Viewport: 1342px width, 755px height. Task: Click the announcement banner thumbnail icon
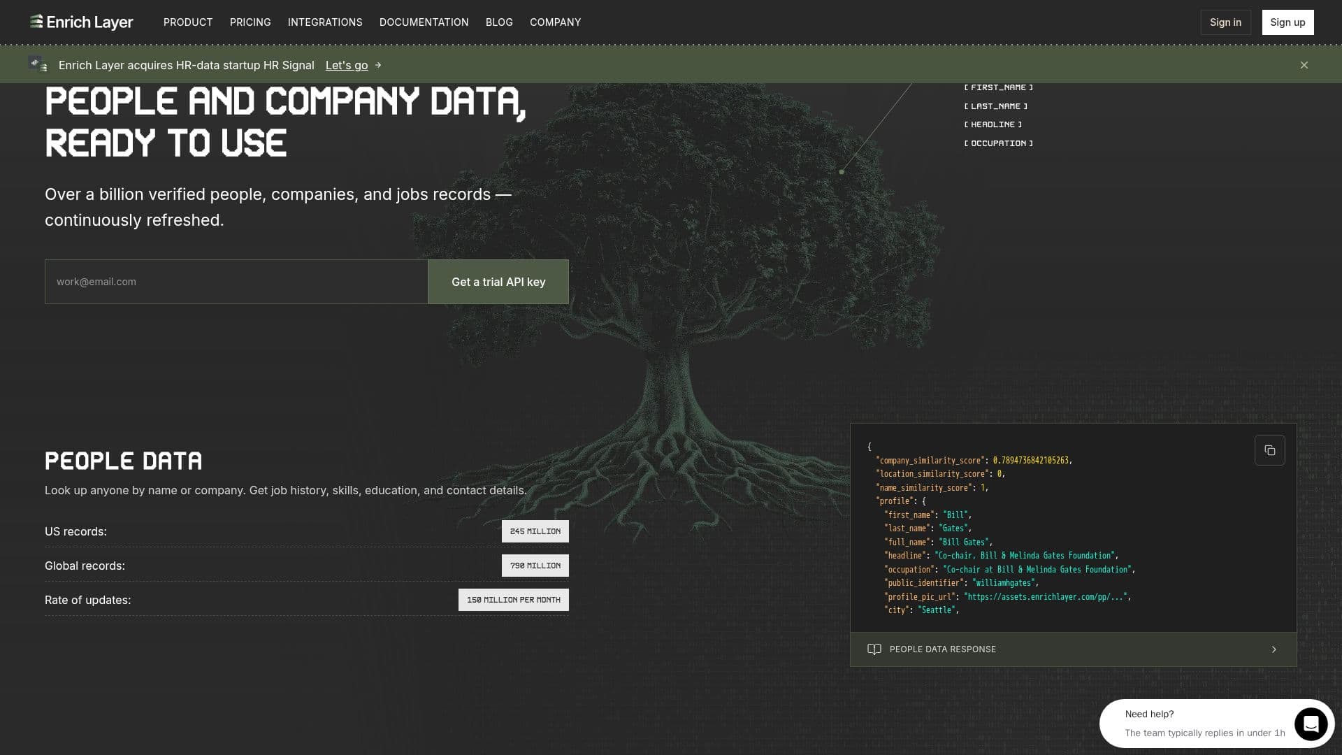pyautogui.click(x=38, y=64)
